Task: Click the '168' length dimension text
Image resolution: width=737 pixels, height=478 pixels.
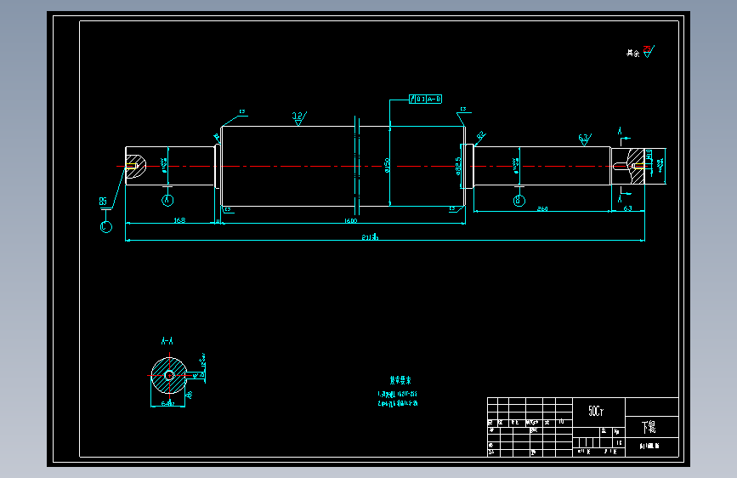Action: click(179, 219)
